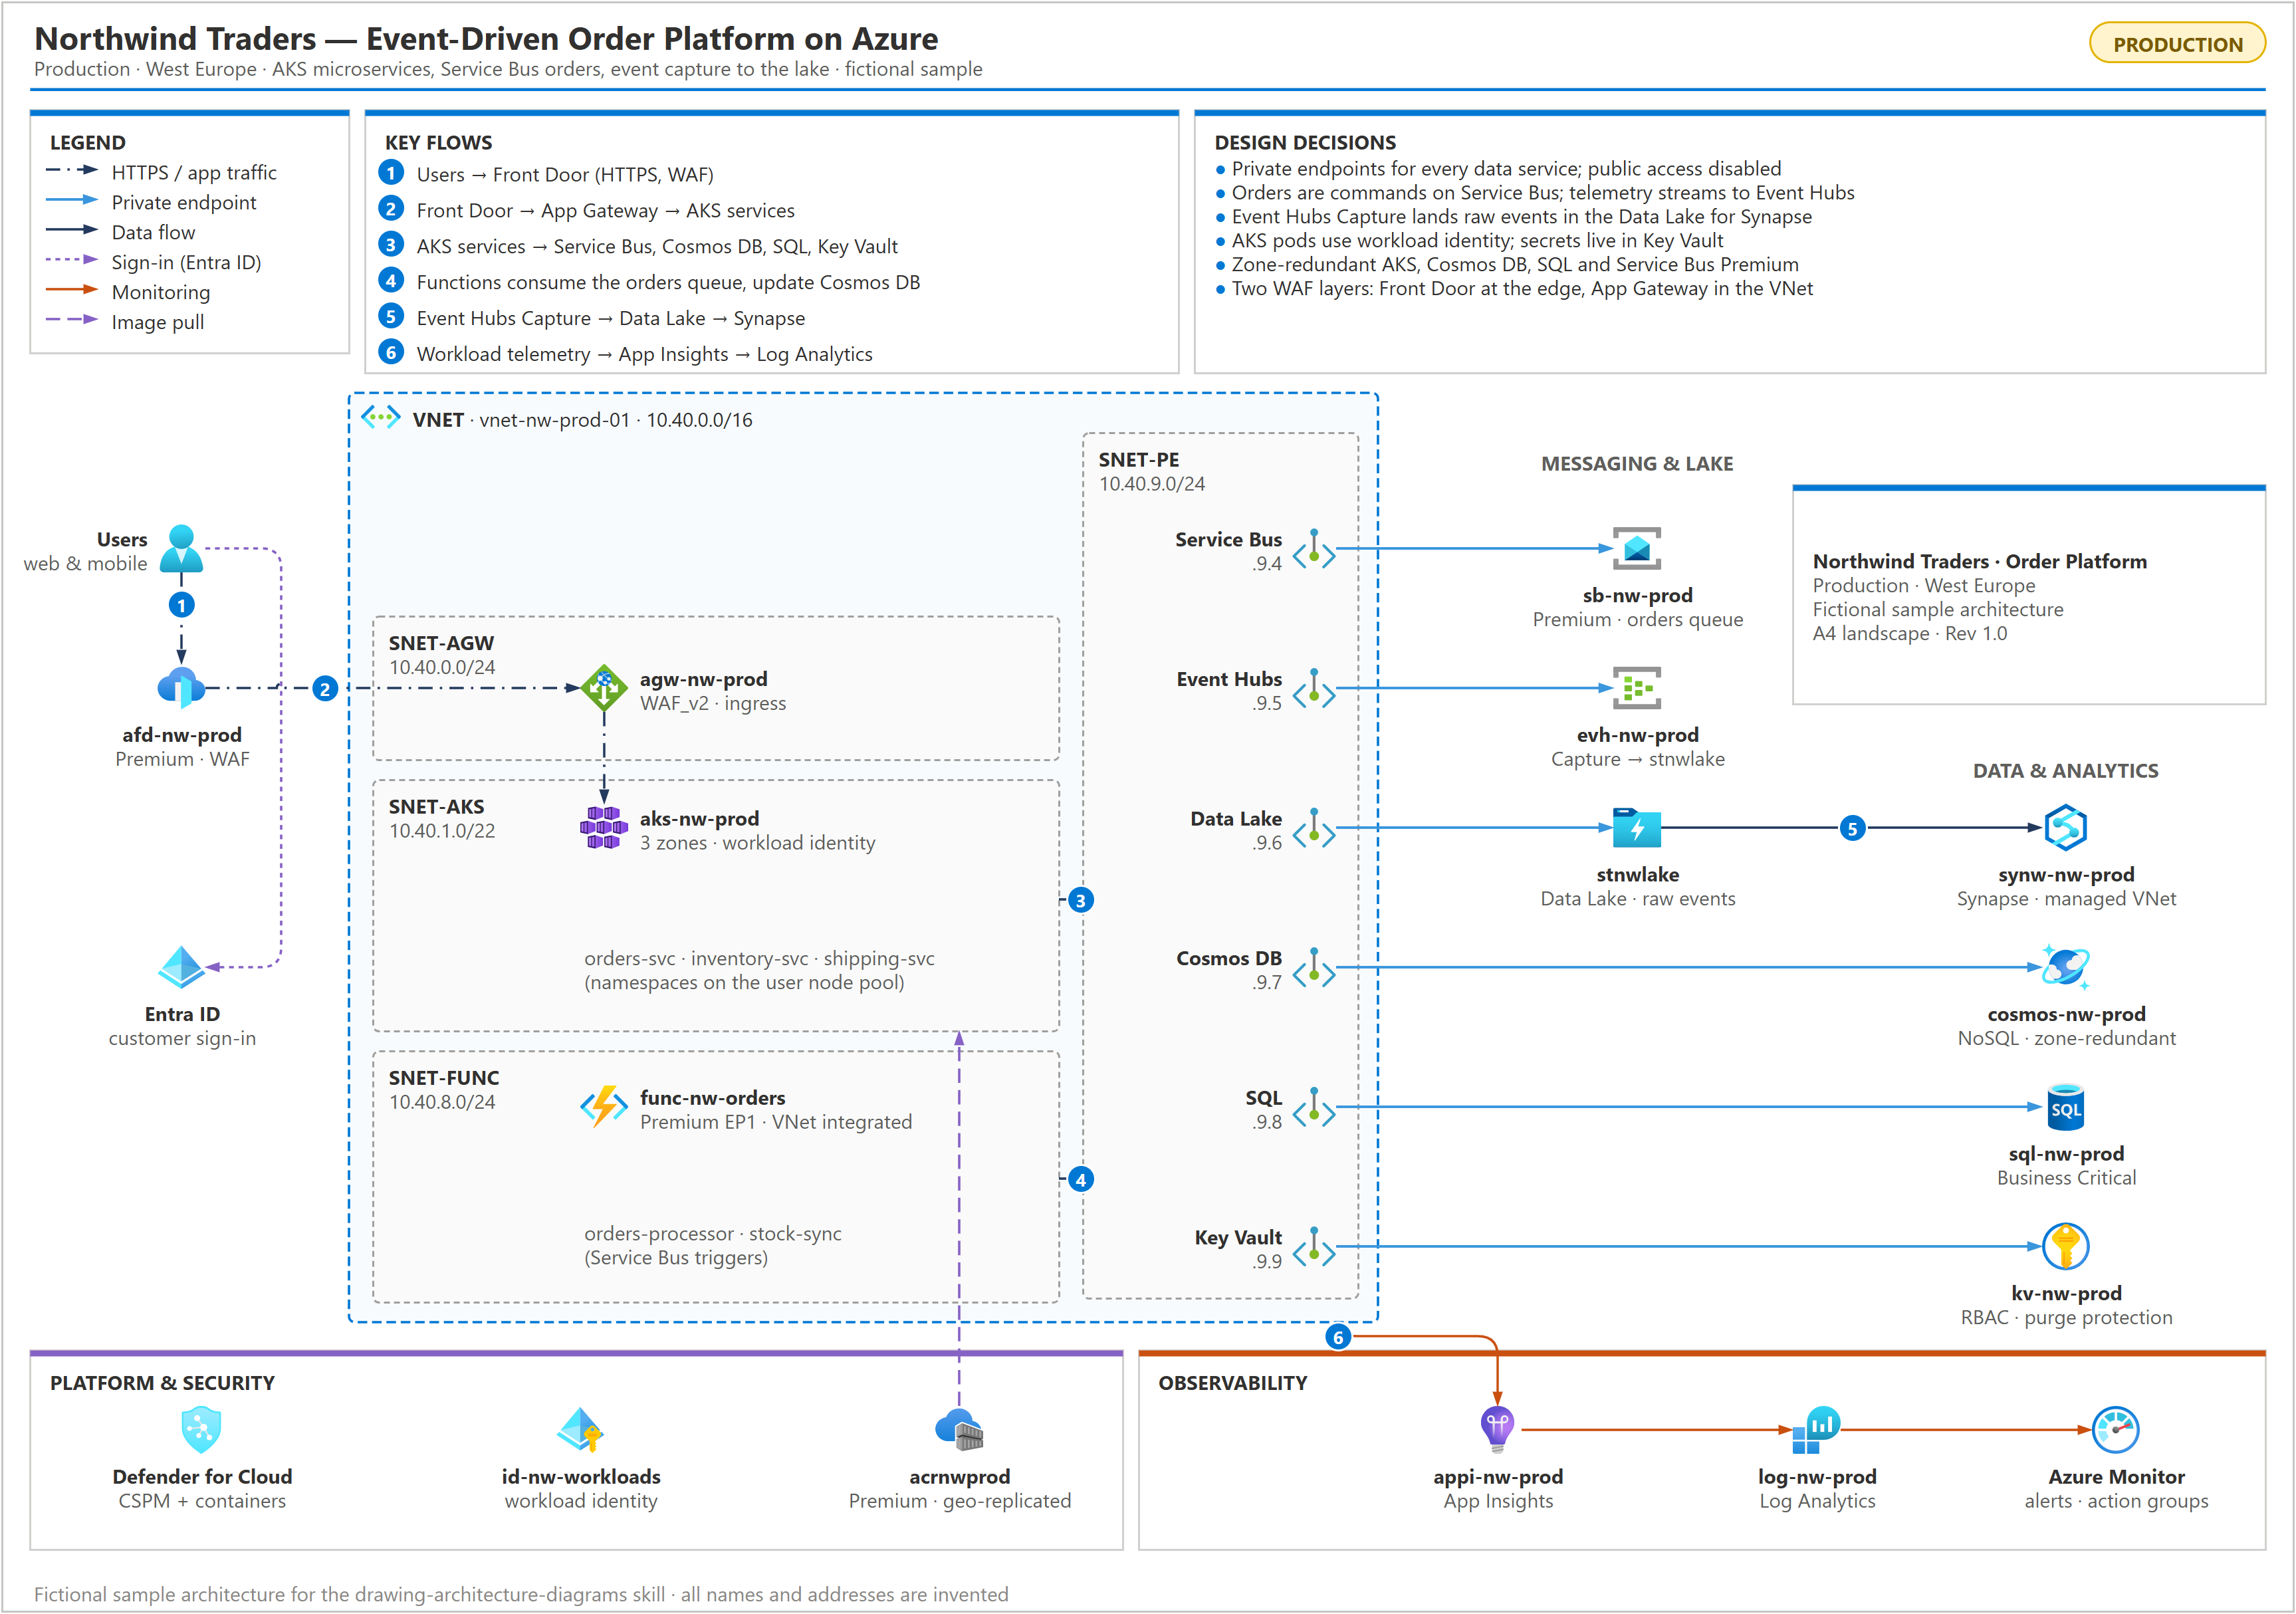Select 'NoSQL · zone-redundant' caption
Image resolution: width=2296 pixels, height=1614 pixels.
(2067, 1038)
